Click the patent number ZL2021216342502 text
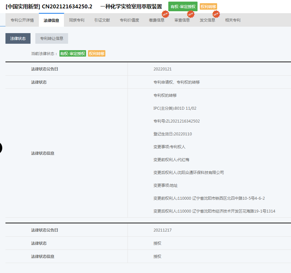 click(177, 121)
